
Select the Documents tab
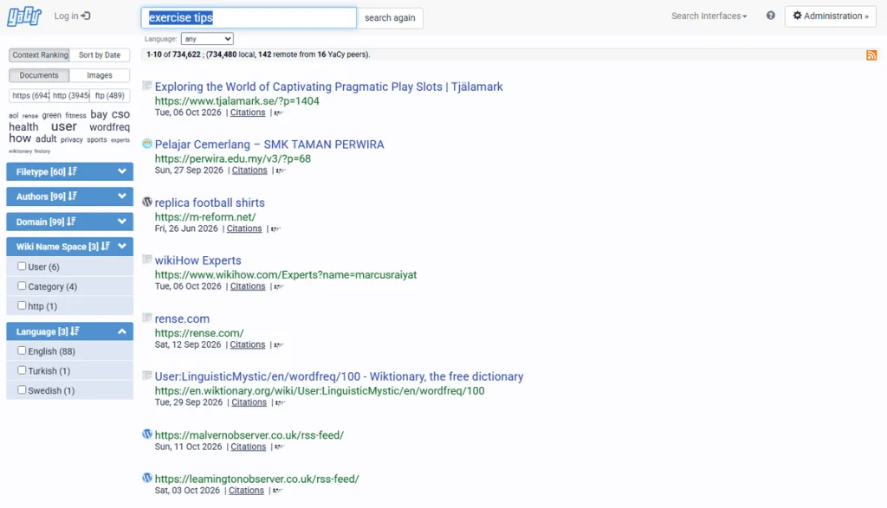39,75
